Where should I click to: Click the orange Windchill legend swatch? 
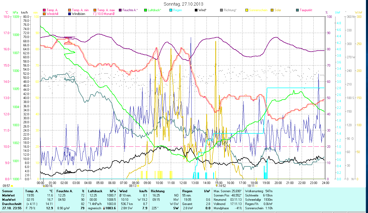click(x=44, y=14)
